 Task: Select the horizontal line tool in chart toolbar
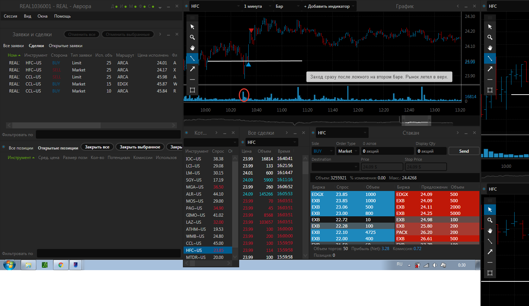pos(192,79)
